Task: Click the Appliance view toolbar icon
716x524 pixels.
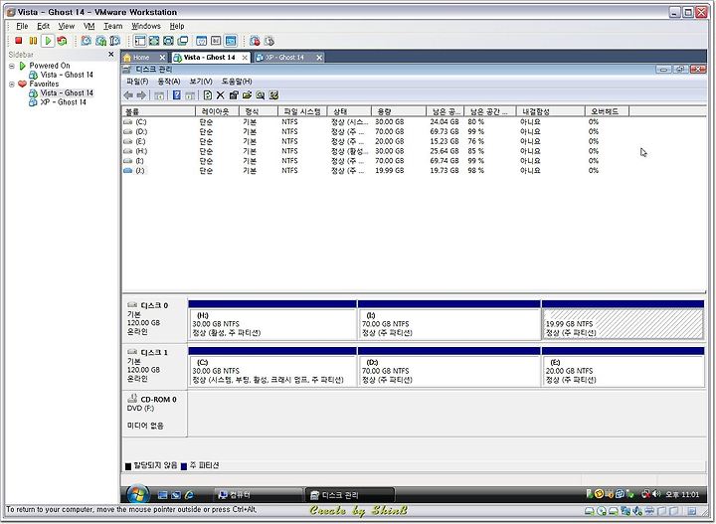Action: [x=216, y=41]
